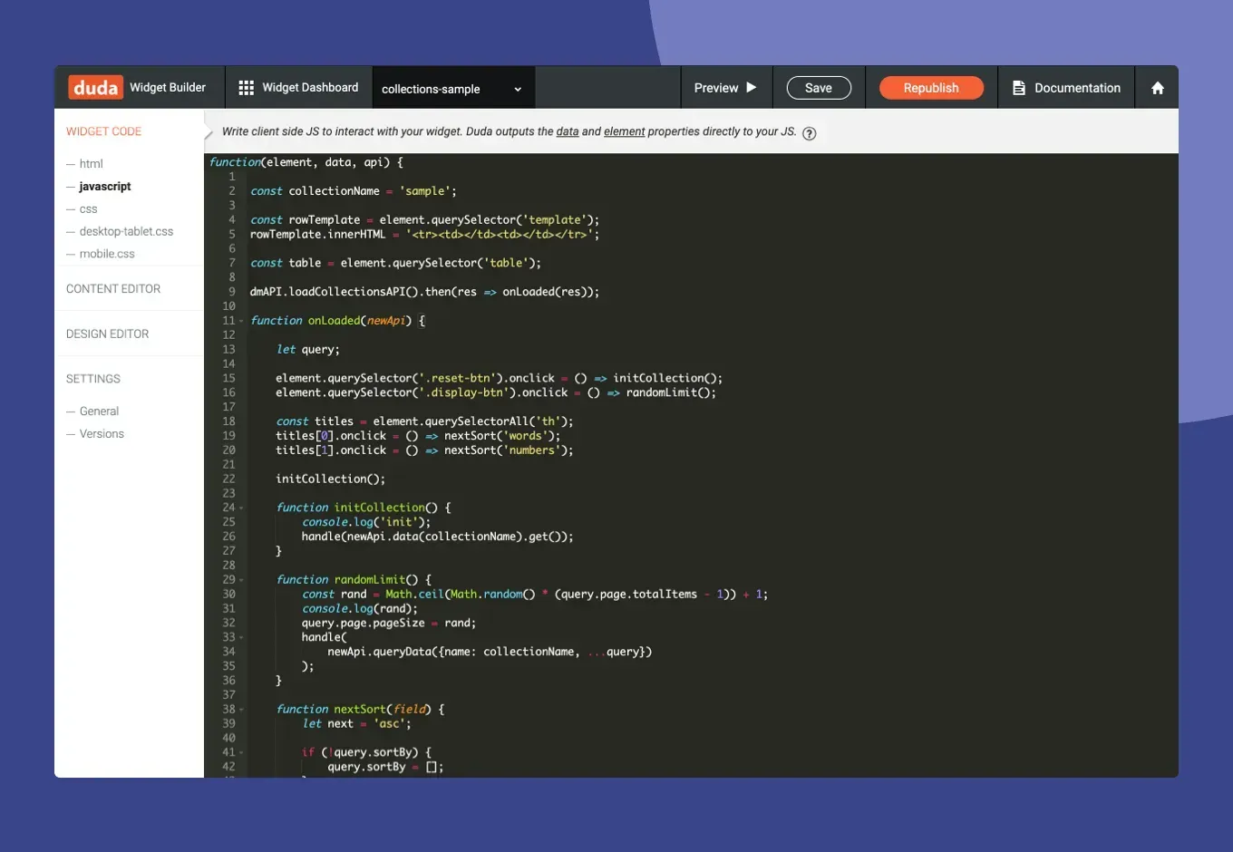
Task: Click the duda logo icon
Action: (x=93, y=87)
